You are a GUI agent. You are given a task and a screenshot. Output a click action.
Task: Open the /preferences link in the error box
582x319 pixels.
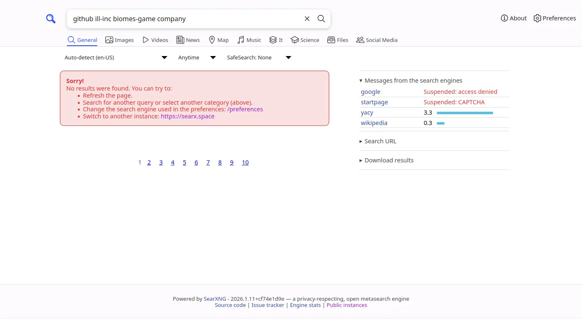[245, 109]
